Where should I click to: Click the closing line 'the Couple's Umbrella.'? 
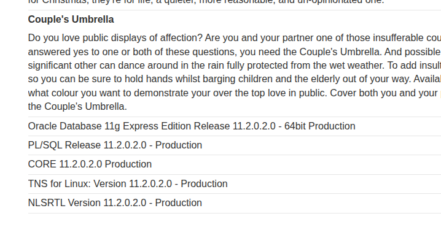coord(77,107)
